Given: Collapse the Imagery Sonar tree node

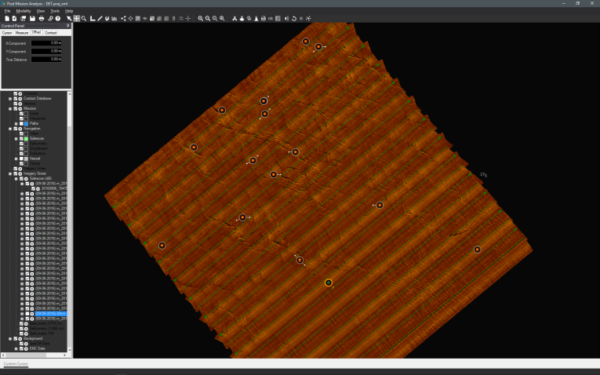Looking at the screenshot, I should (x=10, y=173).
